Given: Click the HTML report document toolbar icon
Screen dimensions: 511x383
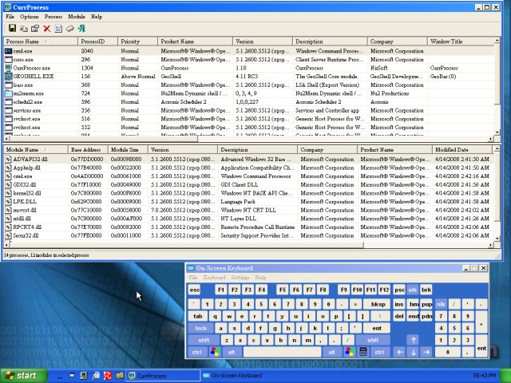Looking at the screenshot, I should [x=58, y=29].
